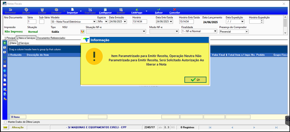Open the Data Emissão date picker
The image size is (290, 132).
pos(125,22)
